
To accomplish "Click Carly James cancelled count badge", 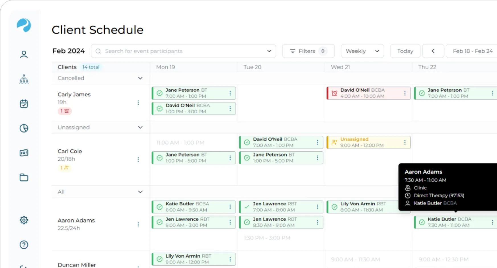I will [x=65, y=111].
